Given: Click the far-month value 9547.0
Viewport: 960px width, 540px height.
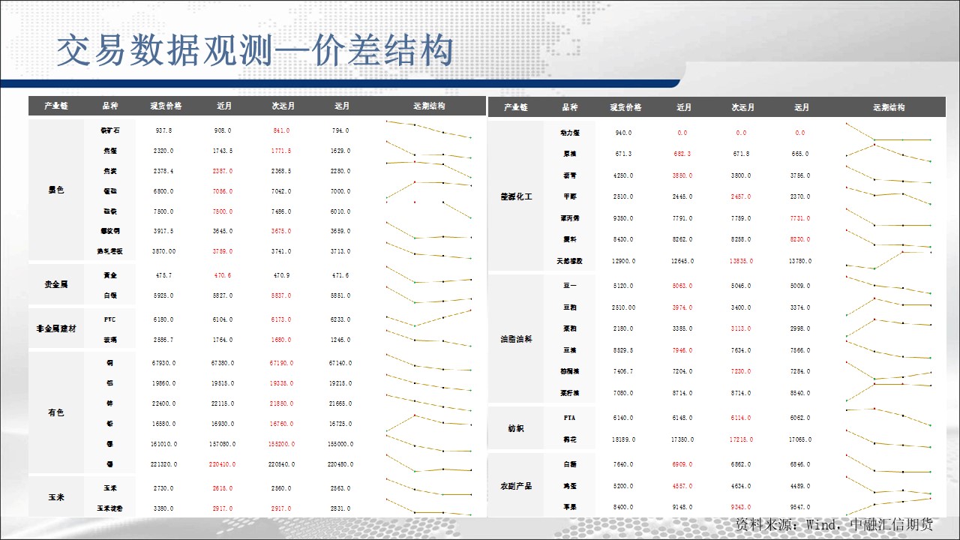Looking at the screenshot, I should 800,507.
